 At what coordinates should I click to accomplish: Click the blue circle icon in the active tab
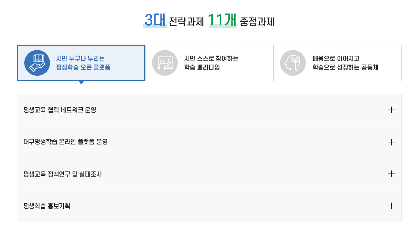[37, 63]
